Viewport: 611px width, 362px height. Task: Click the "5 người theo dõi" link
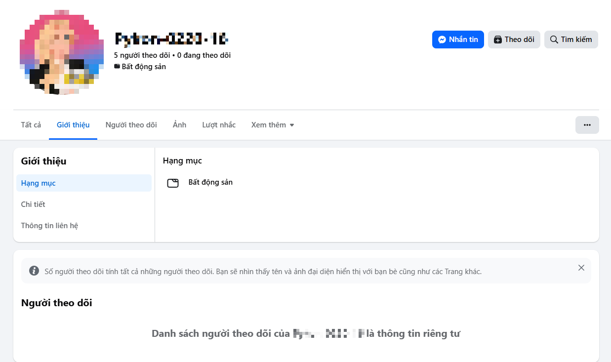(142, 55)
